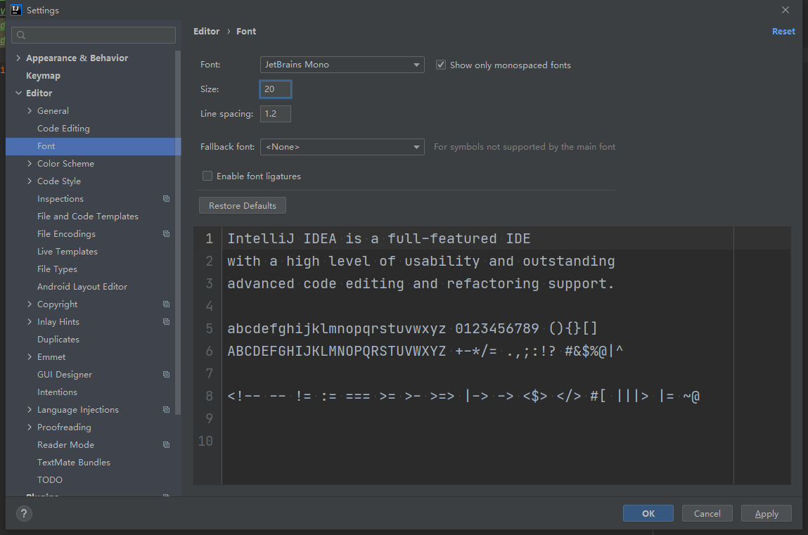
Task: Open GUI Designer settings page
Action: tap(65, 374)
